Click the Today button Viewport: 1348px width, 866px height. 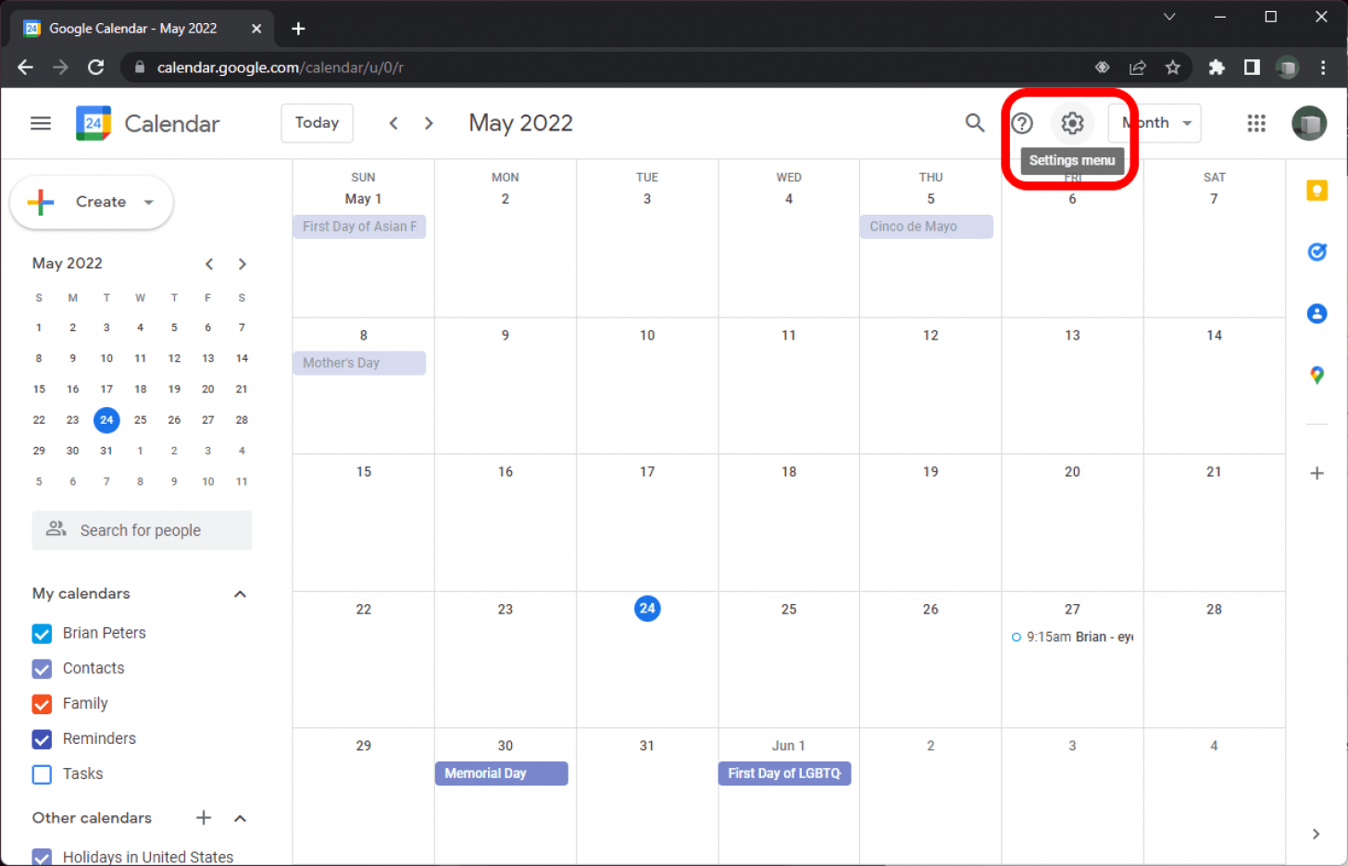click(317, 123)
